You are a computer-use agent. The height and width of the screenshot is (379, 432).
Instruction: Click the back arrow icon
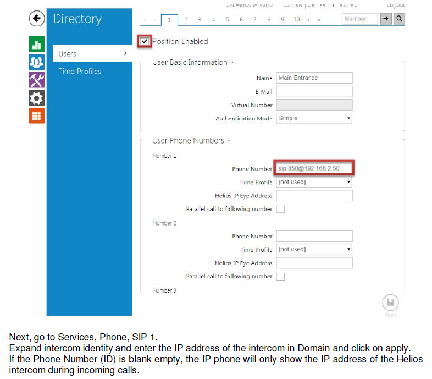pos(37,19)
